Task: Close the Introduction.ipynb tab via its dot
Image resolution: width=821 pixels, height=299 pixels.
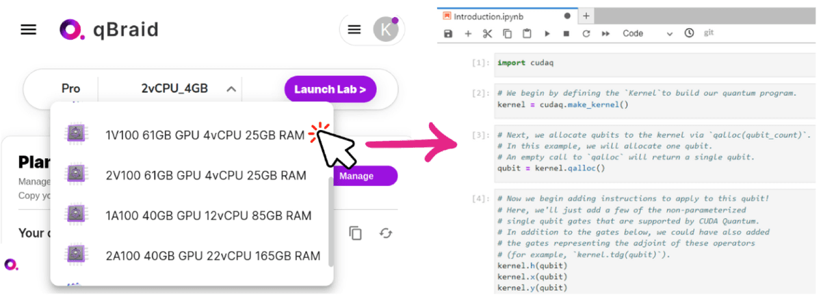Action: (567, 15)
